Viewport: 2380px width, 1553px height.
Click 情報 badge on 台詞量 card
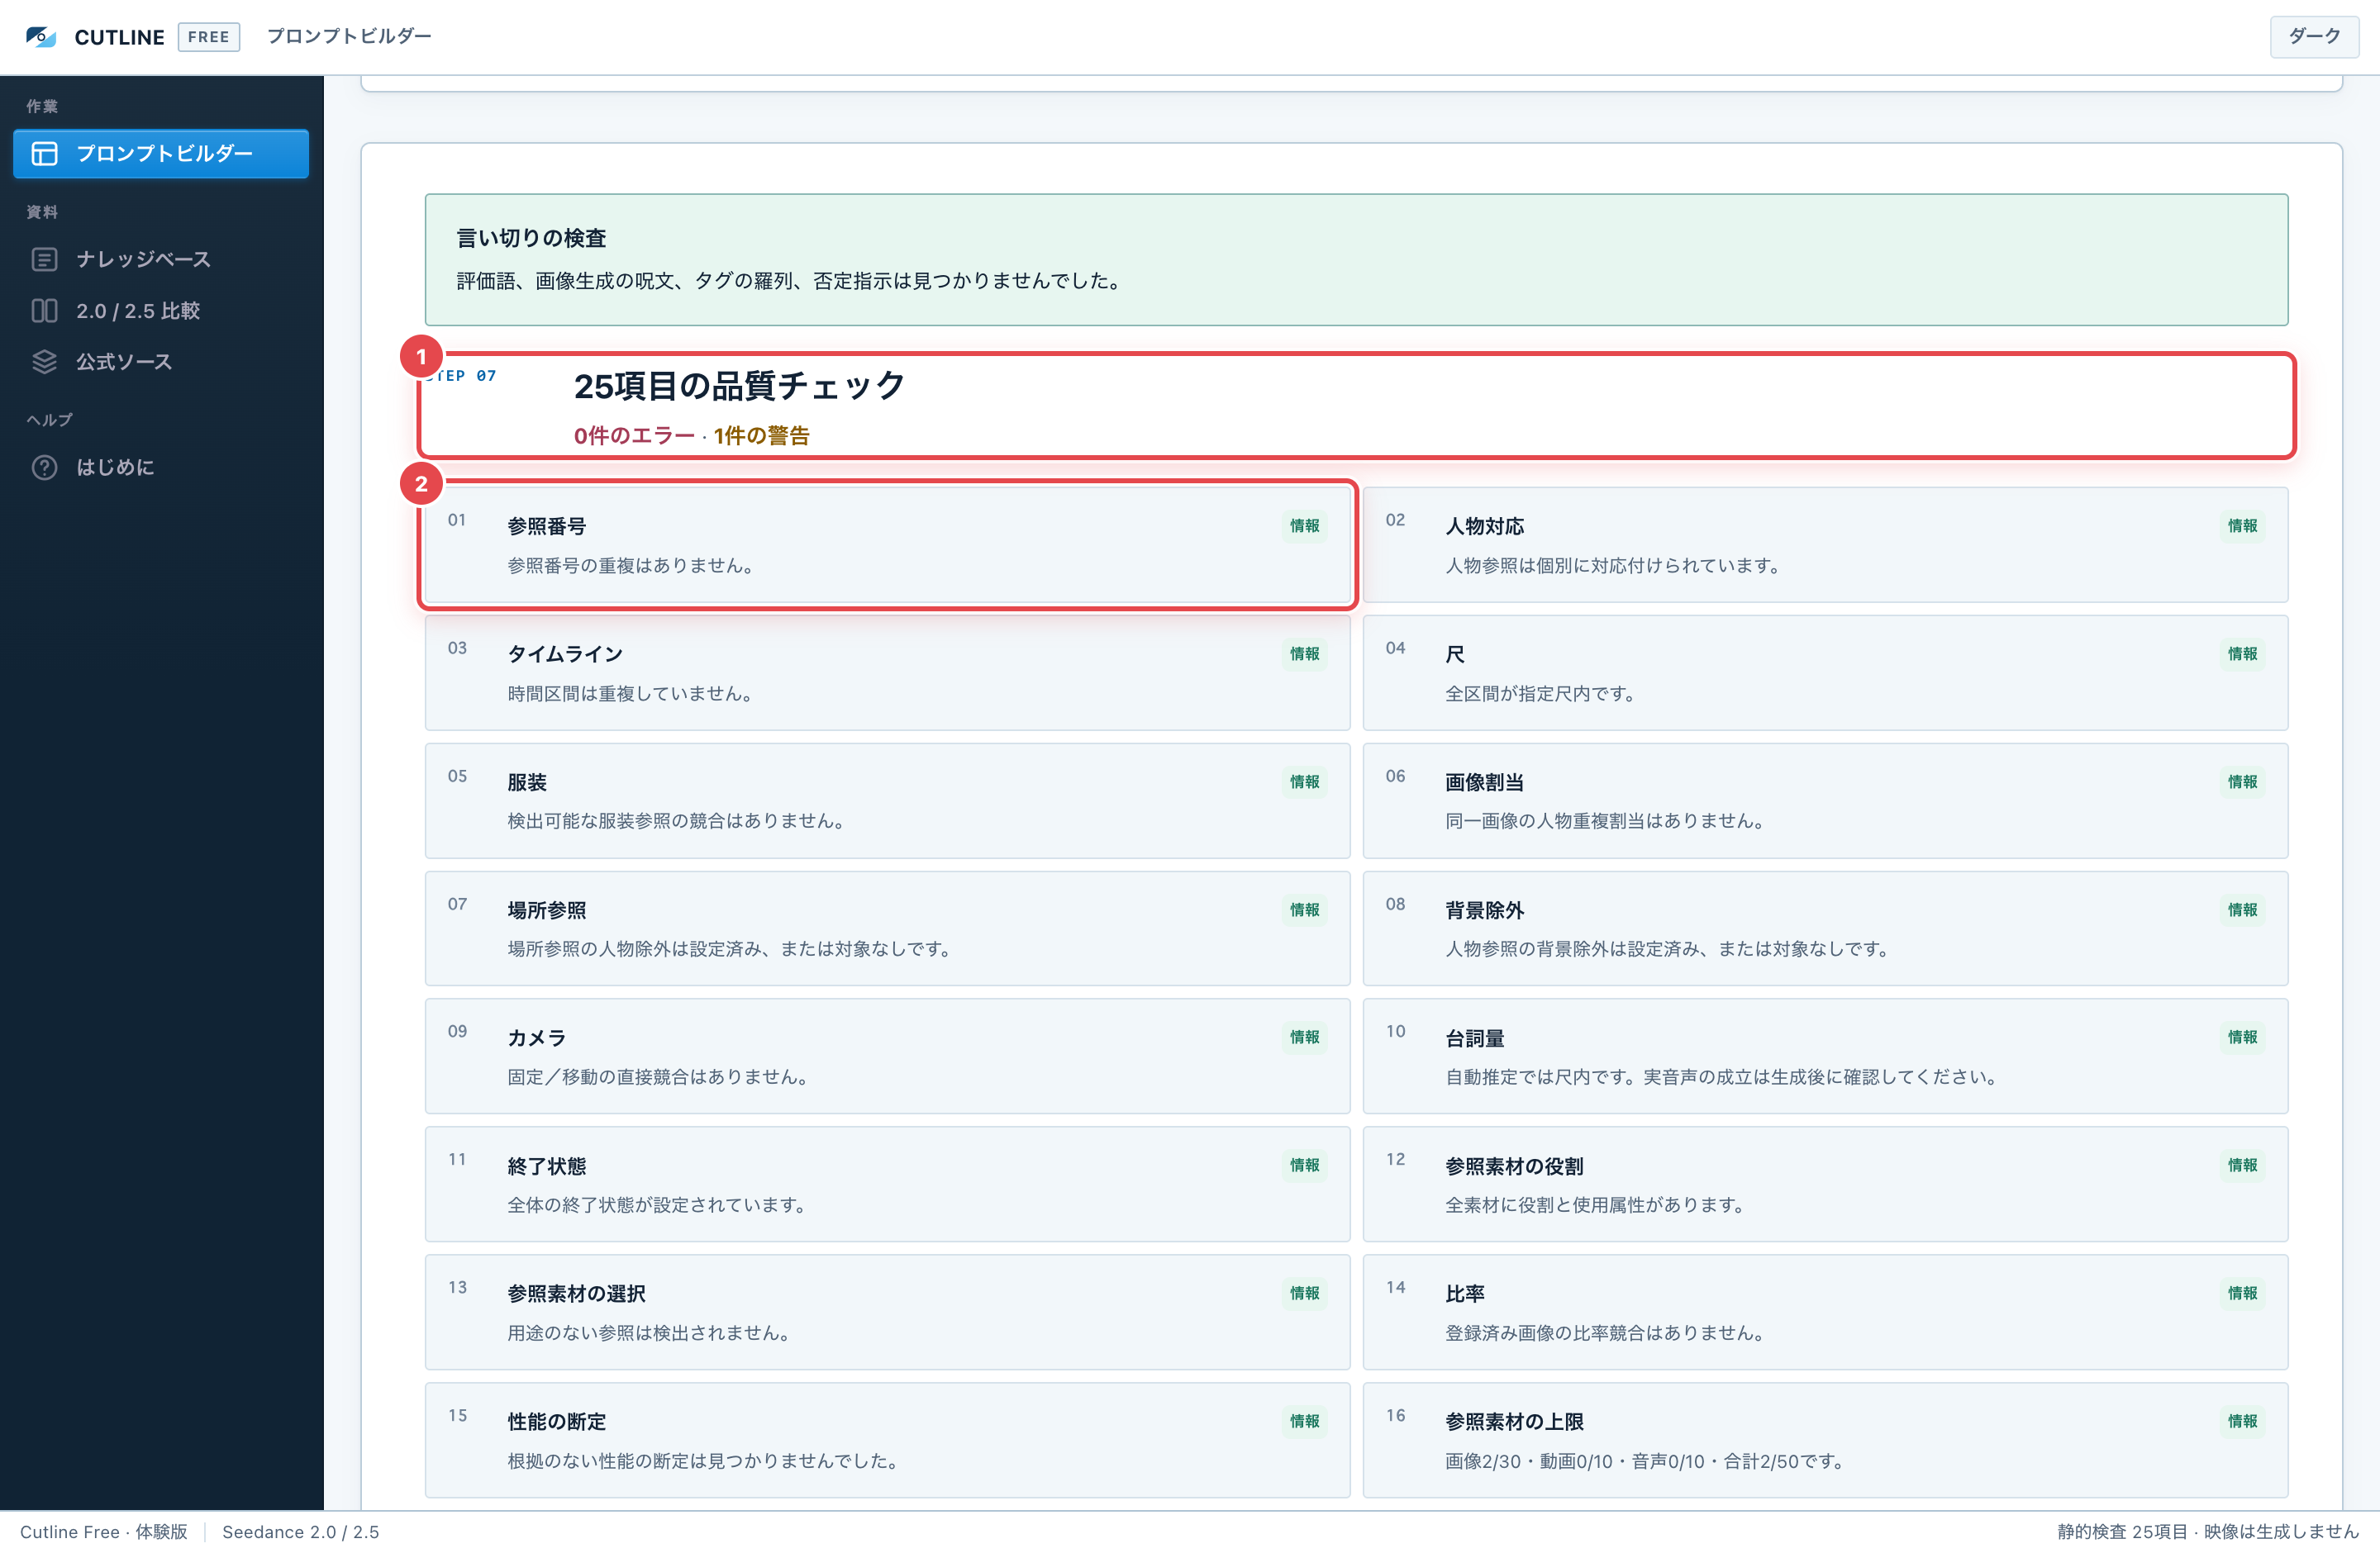pyautogui.click(x=2242, y=1038)
